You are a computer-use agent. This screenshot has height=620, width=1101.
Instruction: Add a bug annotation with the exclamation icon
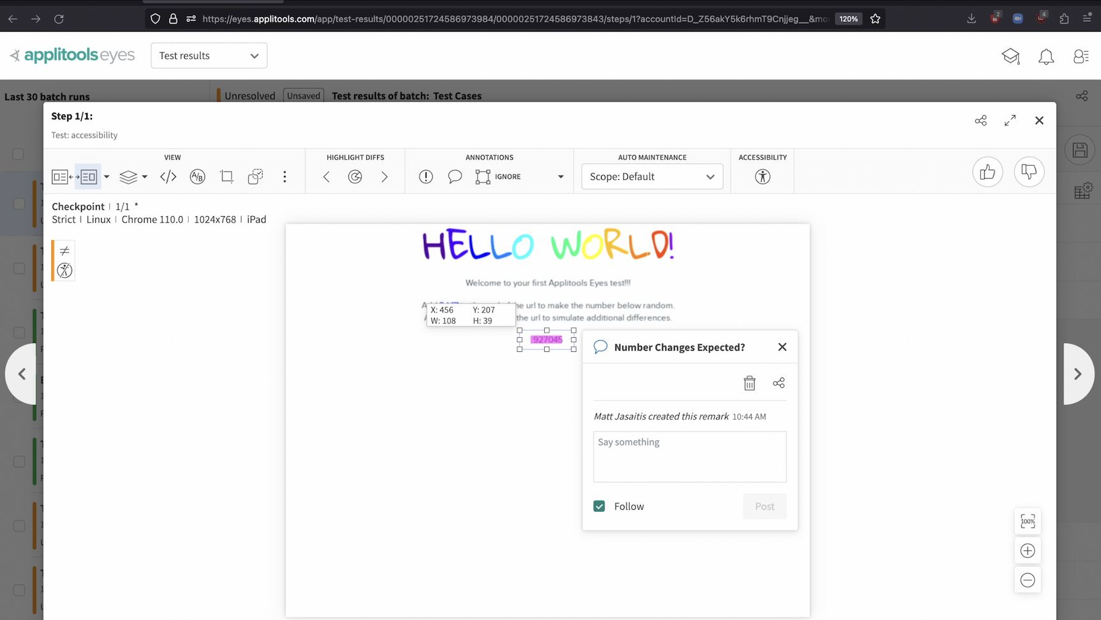click(x=426, y=177)
